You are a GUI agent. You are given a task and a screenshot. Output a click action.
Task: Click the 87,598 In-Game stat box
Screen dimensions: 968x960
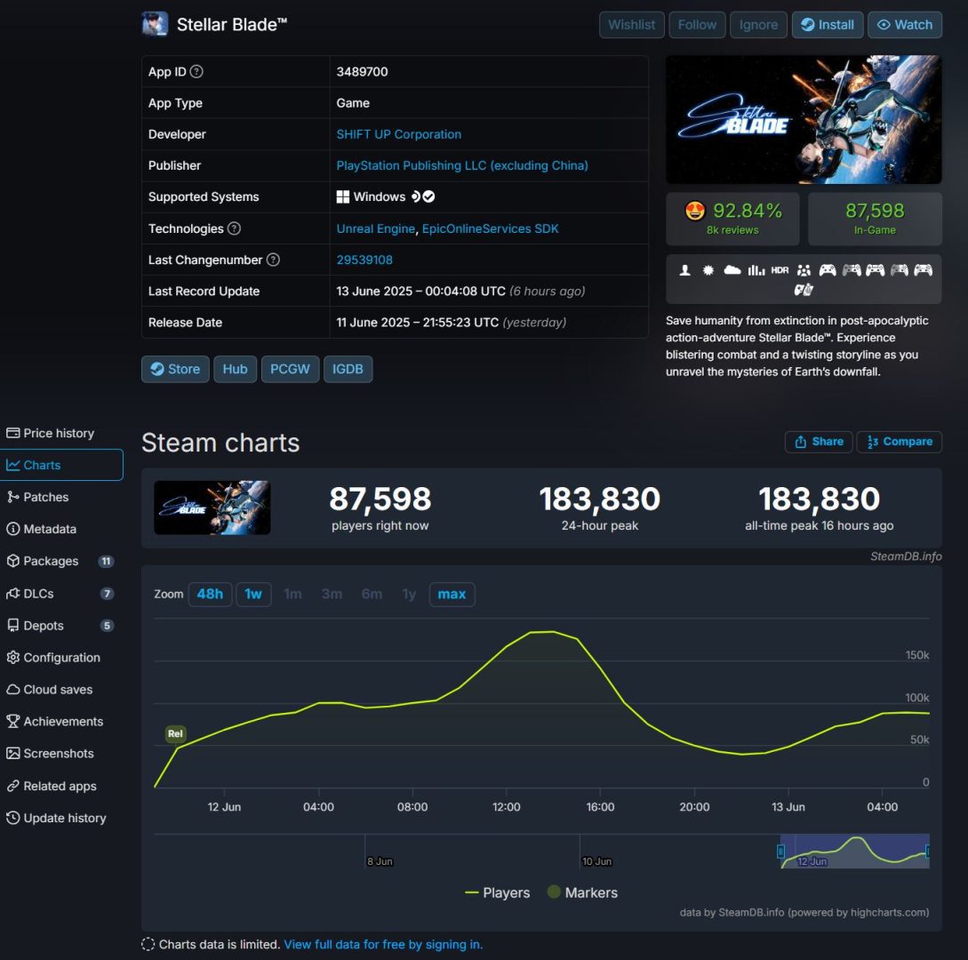pos(875,220)
